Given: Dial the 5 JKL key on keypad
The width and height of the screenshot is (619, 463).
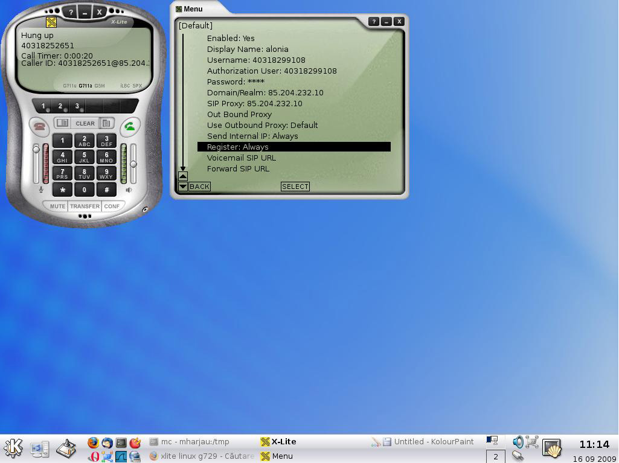Looking at the screenshot, I should pos(84,157).
